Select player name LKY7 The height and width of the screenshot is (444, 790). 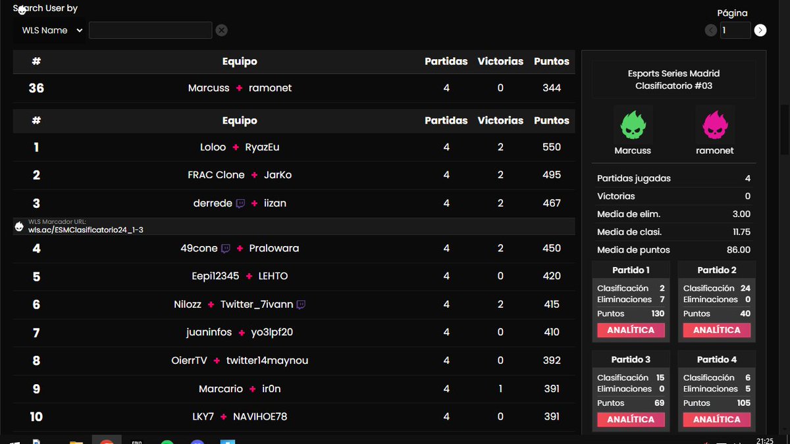point(203,417)
